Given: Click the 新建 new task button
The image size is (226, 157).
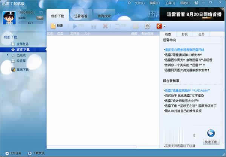Looking at the screenshot, I should [57, 26].
